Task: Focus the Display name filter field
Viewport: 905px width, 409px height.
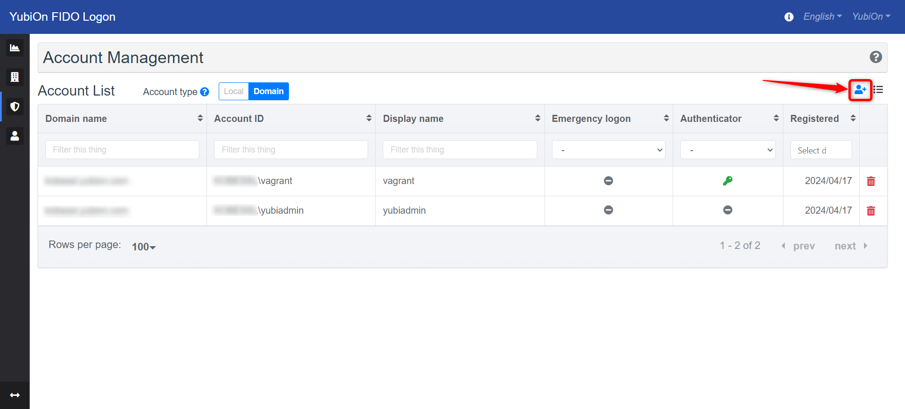Action: 460,150
